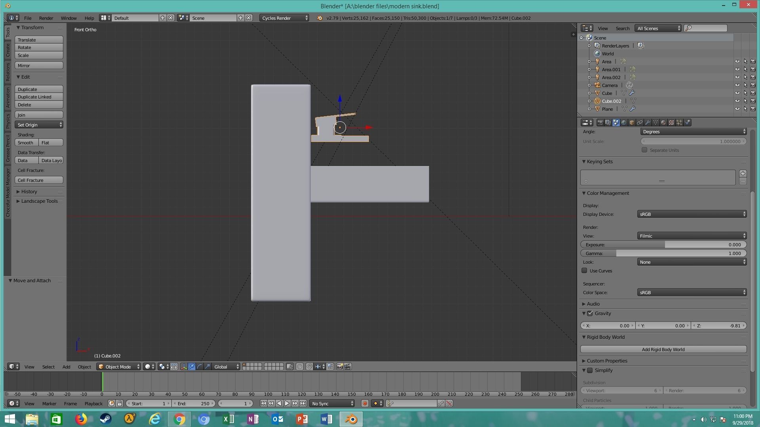Click the Blender icon in Windows taskbar
760x427 pixels.
click(351, 419)
